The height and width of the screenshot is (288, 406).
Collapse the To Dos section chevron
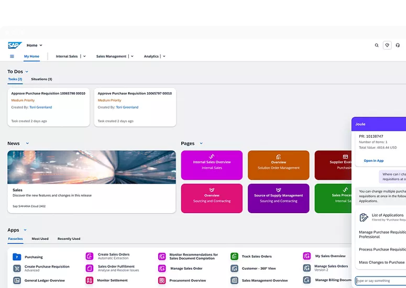[x=27, y=72]
